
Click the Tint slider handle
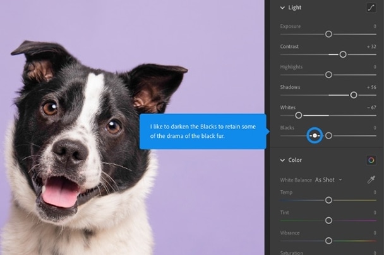[328, 220]
